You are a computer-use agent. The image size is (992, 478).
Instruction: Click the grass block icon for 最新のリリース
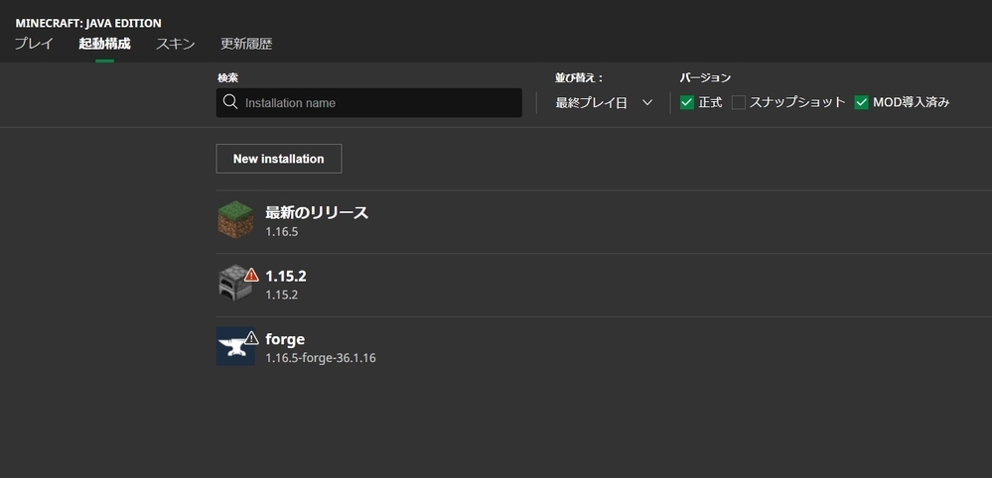235,220
